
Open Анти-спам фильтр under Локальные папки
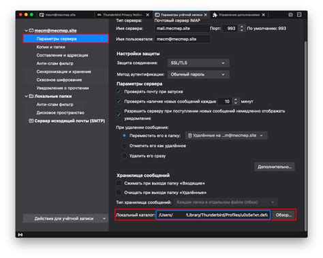tap(55, 104)
